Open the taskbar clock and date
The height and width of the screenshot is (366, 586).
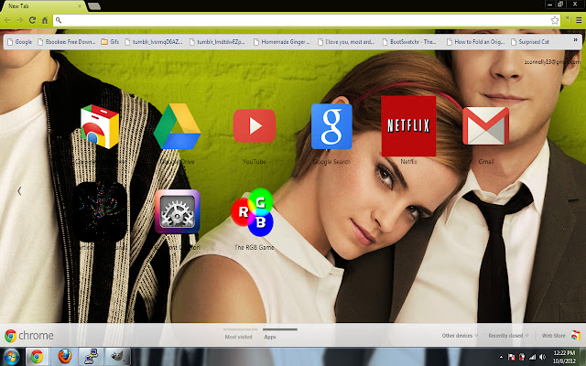[x=564, y=357]
